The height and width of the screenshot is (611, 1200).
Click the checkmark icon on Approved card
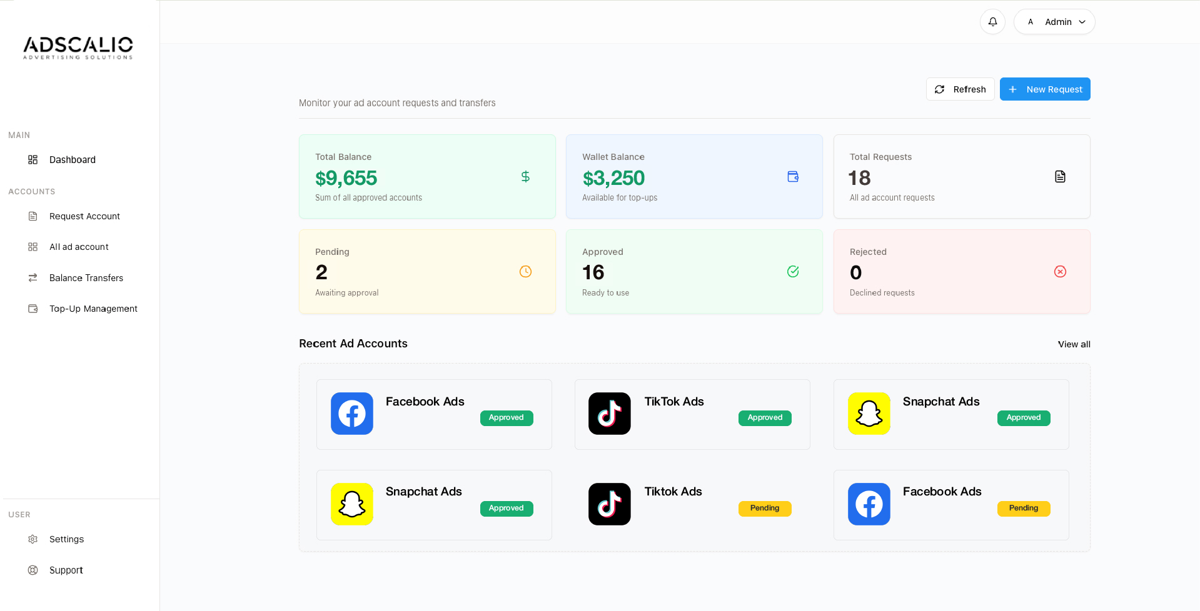(793, 272)
